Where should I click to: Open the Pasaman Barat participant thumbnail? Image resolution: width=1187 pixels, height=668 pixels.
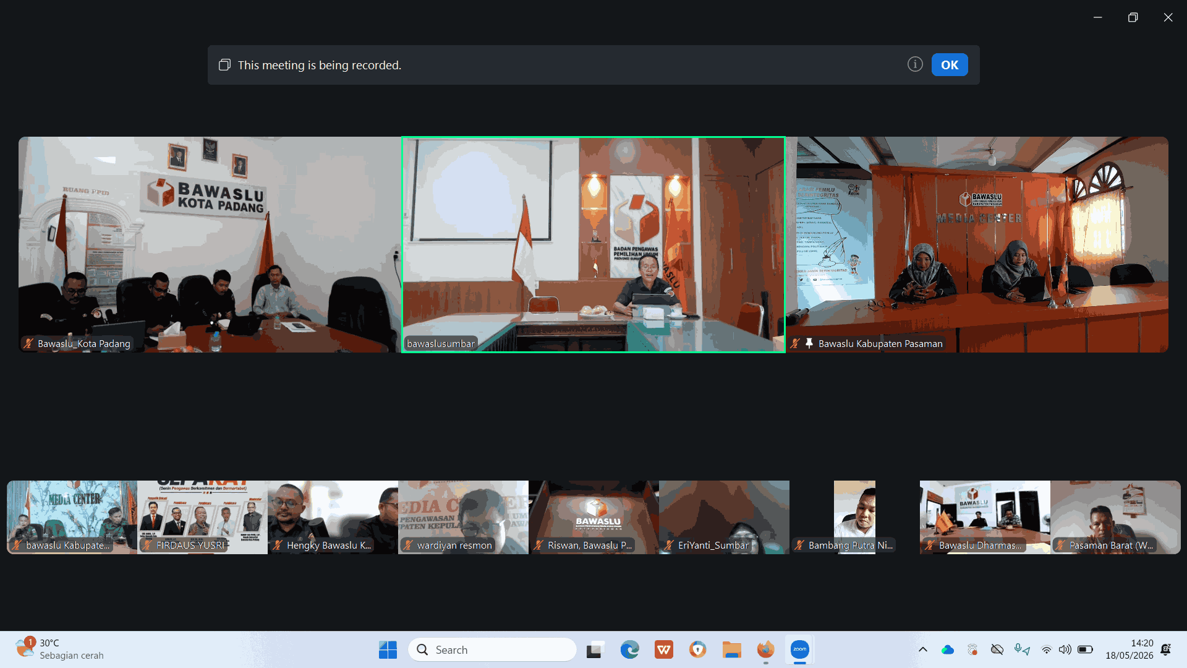click(x=1115, y=517)
